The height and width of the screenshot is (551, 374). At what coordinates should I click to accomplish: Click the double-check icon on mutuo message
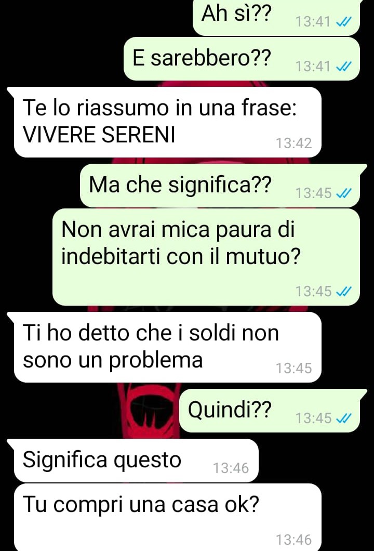point(343,291)
